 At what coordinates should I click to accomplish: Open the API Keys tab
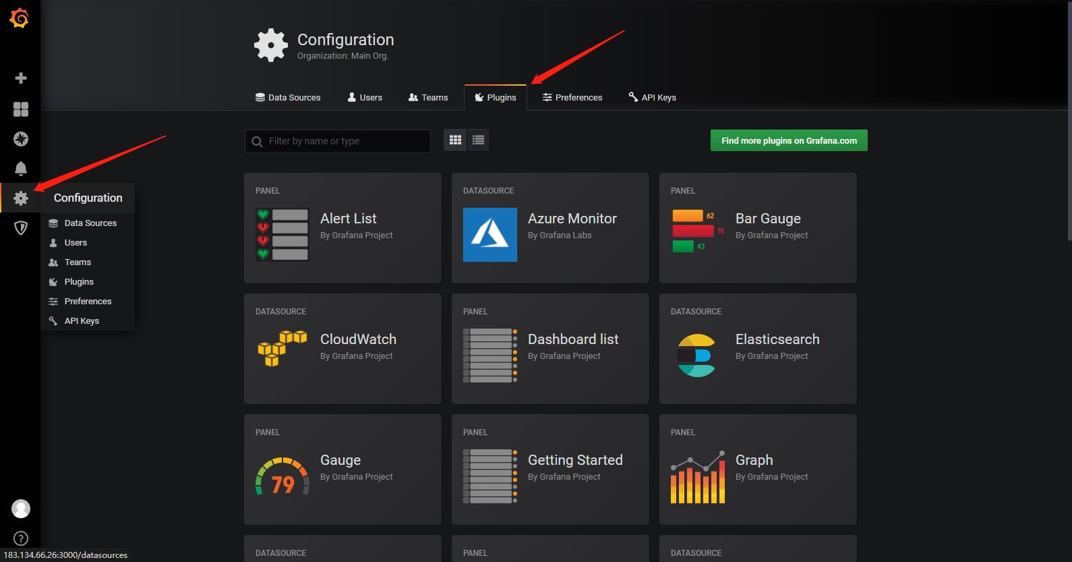pos(652,98)
